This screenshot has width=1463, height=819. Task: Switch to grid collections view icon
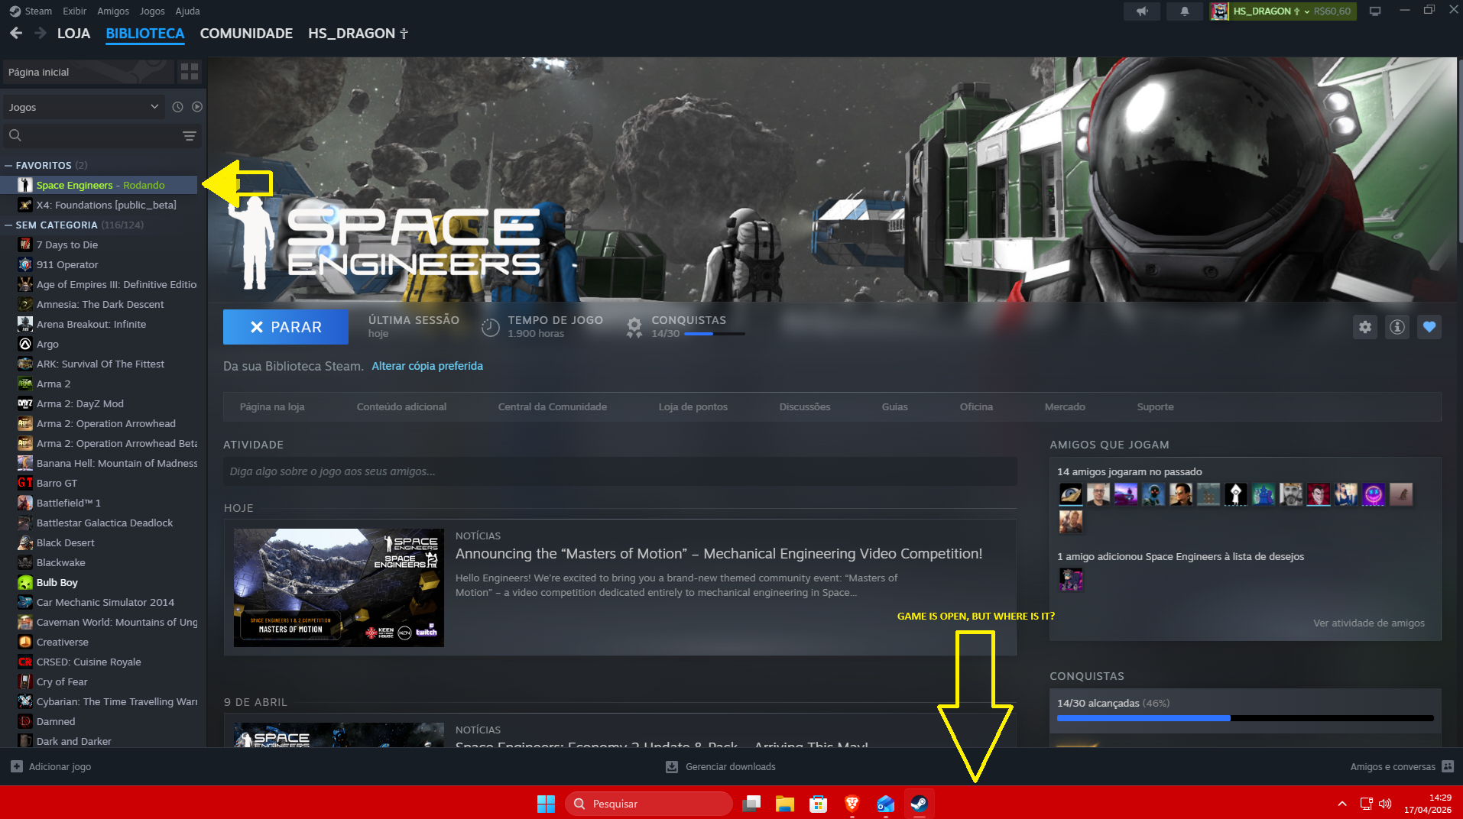189,72
